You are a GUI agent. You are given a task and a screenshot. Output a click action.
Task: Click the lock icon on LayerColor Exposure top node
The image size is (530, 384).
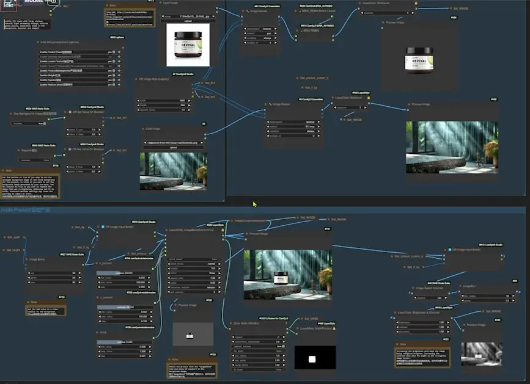pyautogui.click(x=416, y=3)
